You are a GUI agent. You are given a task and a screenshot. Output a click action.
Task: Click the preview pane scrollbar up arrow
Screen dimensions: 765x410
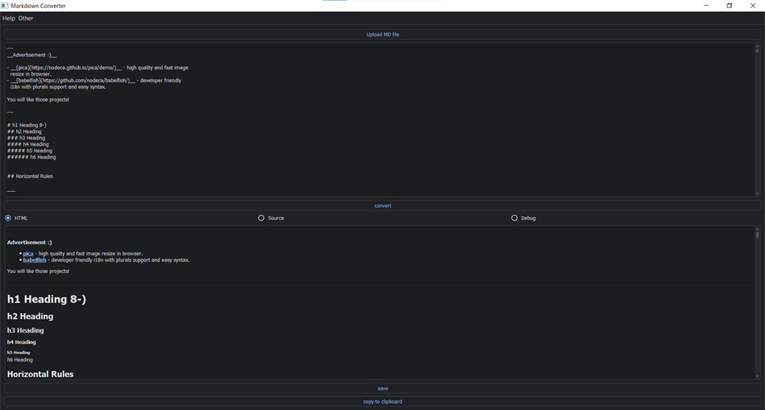click(x=757, y=229)
